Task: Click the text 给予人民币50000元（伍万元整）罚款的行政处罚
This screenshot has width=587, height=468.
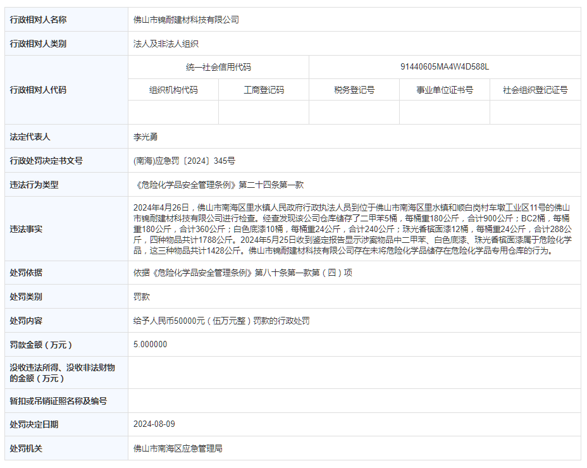Action: (221, 321)
